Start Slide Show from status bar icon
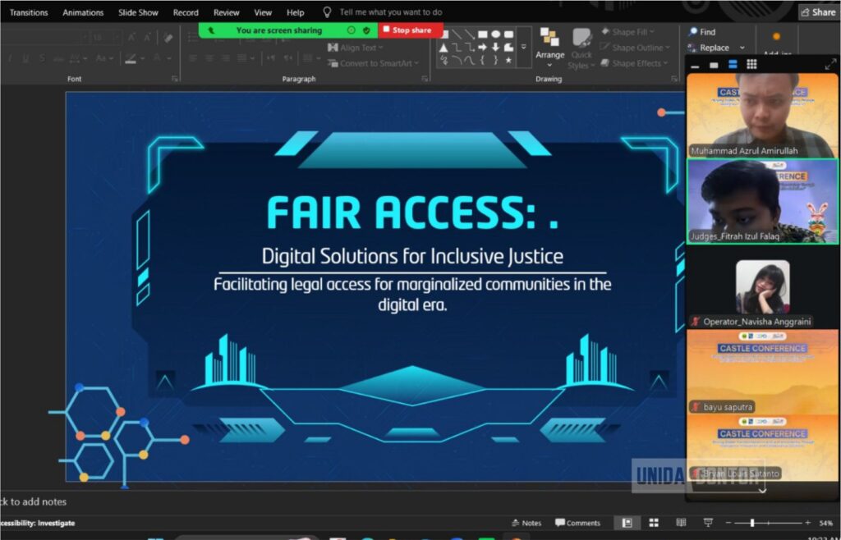The image size is (841, 540). (708, 523)
